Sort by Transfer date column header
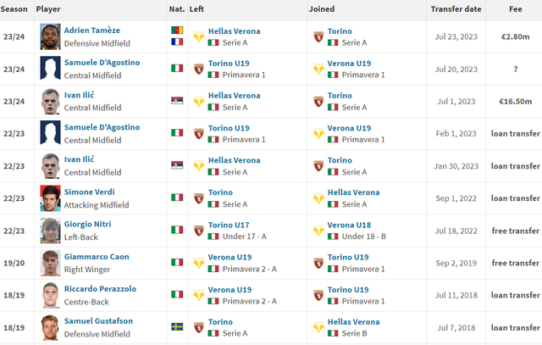 pyautogui.click(x=456, y=8)
